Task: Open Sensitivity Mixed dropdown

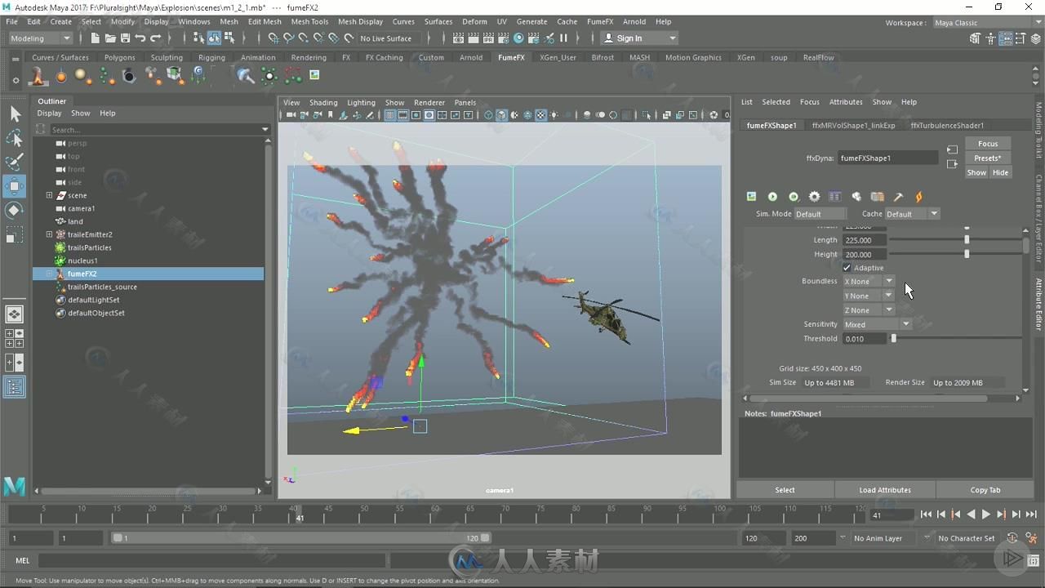Action: point(877,325)
